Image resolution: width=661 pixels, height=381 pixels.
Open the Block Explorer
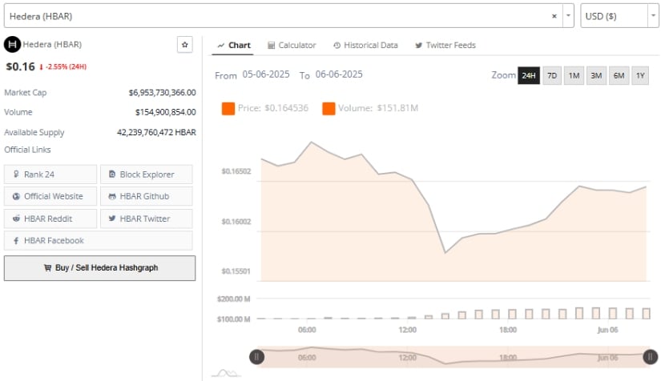coord(147,174)
